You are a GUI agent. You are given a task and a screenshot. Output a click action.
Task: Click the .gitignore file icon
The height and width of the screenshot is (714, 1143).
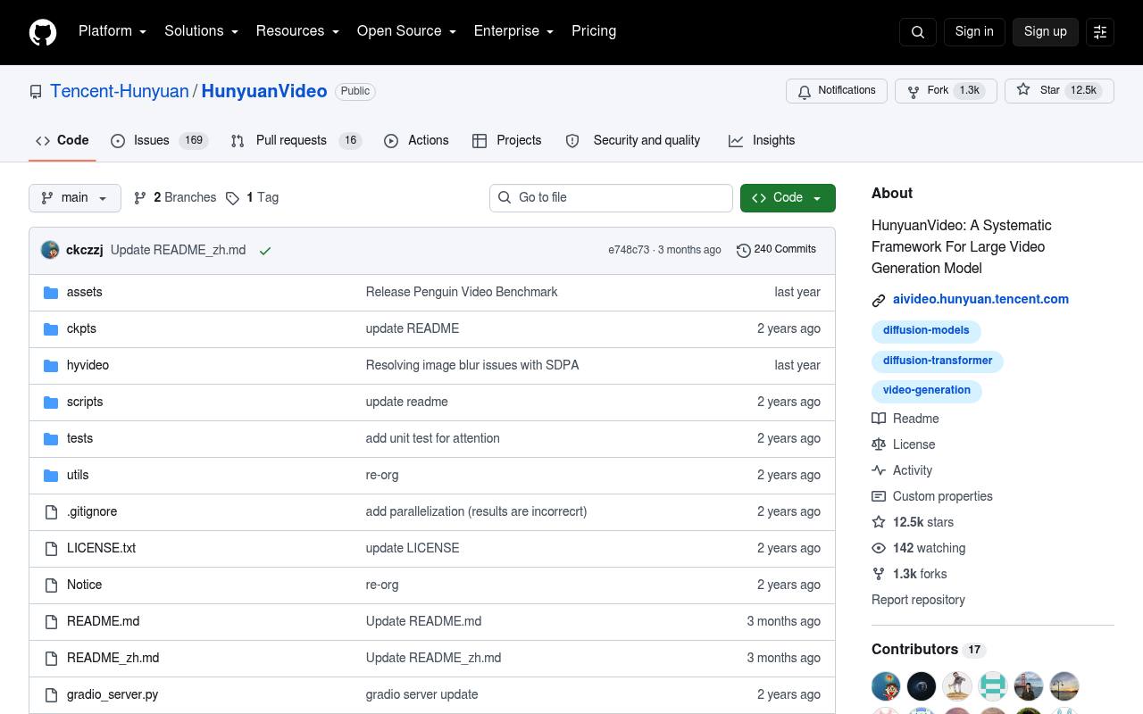coord(51,512)
